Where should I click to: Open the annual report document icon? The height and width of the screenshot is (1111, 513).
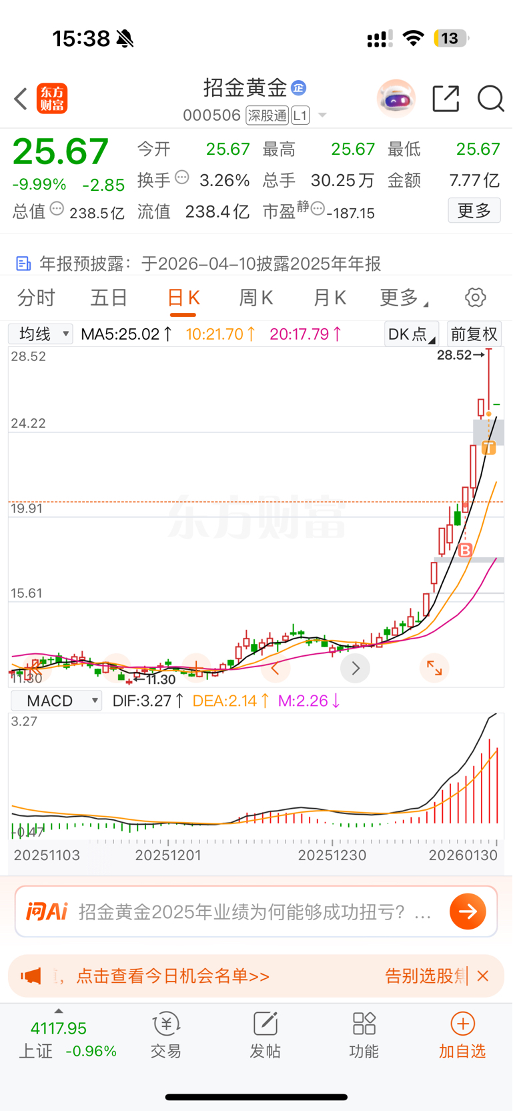click(x=23, y=264)
